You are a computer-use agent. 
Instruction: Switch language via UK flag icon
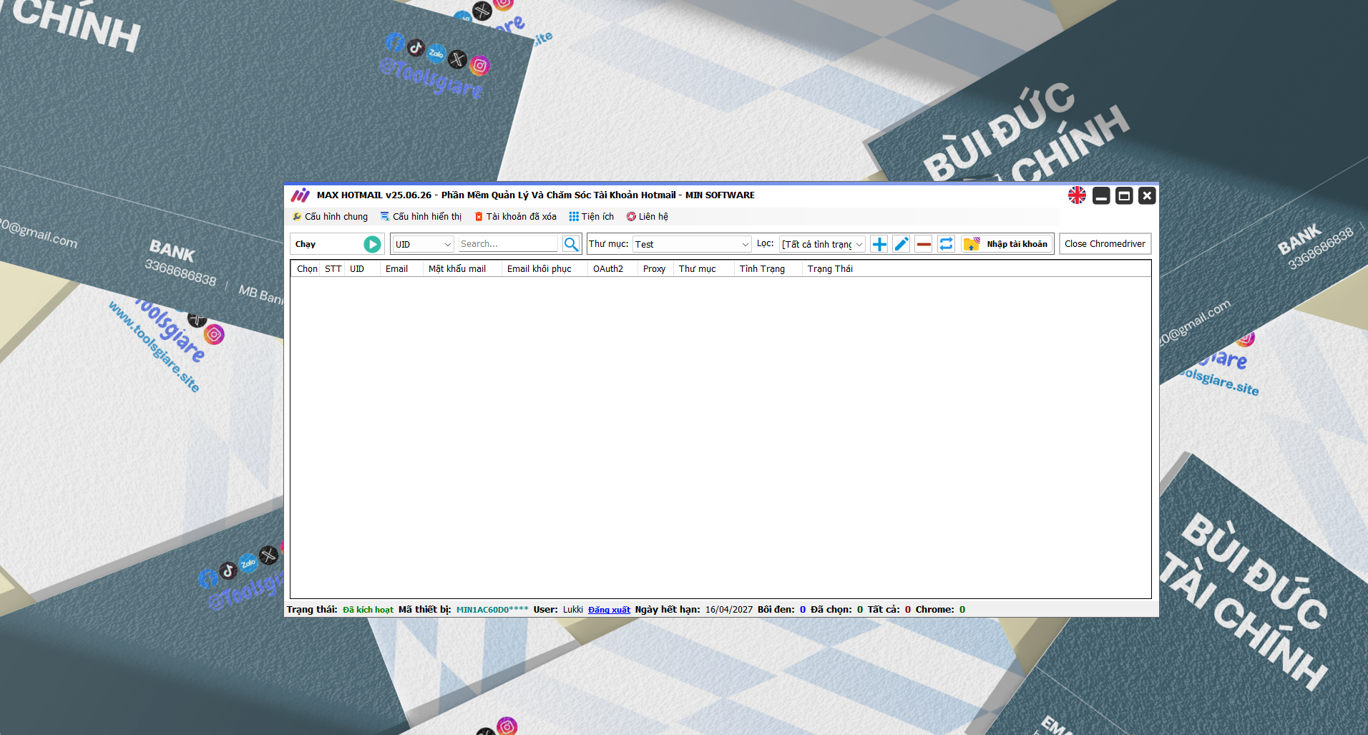tap(1077, 195)
